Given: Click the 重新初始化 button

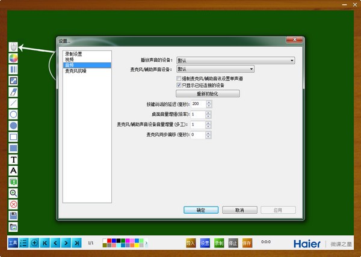Looking at the screenshot, I should click(208, 94).
